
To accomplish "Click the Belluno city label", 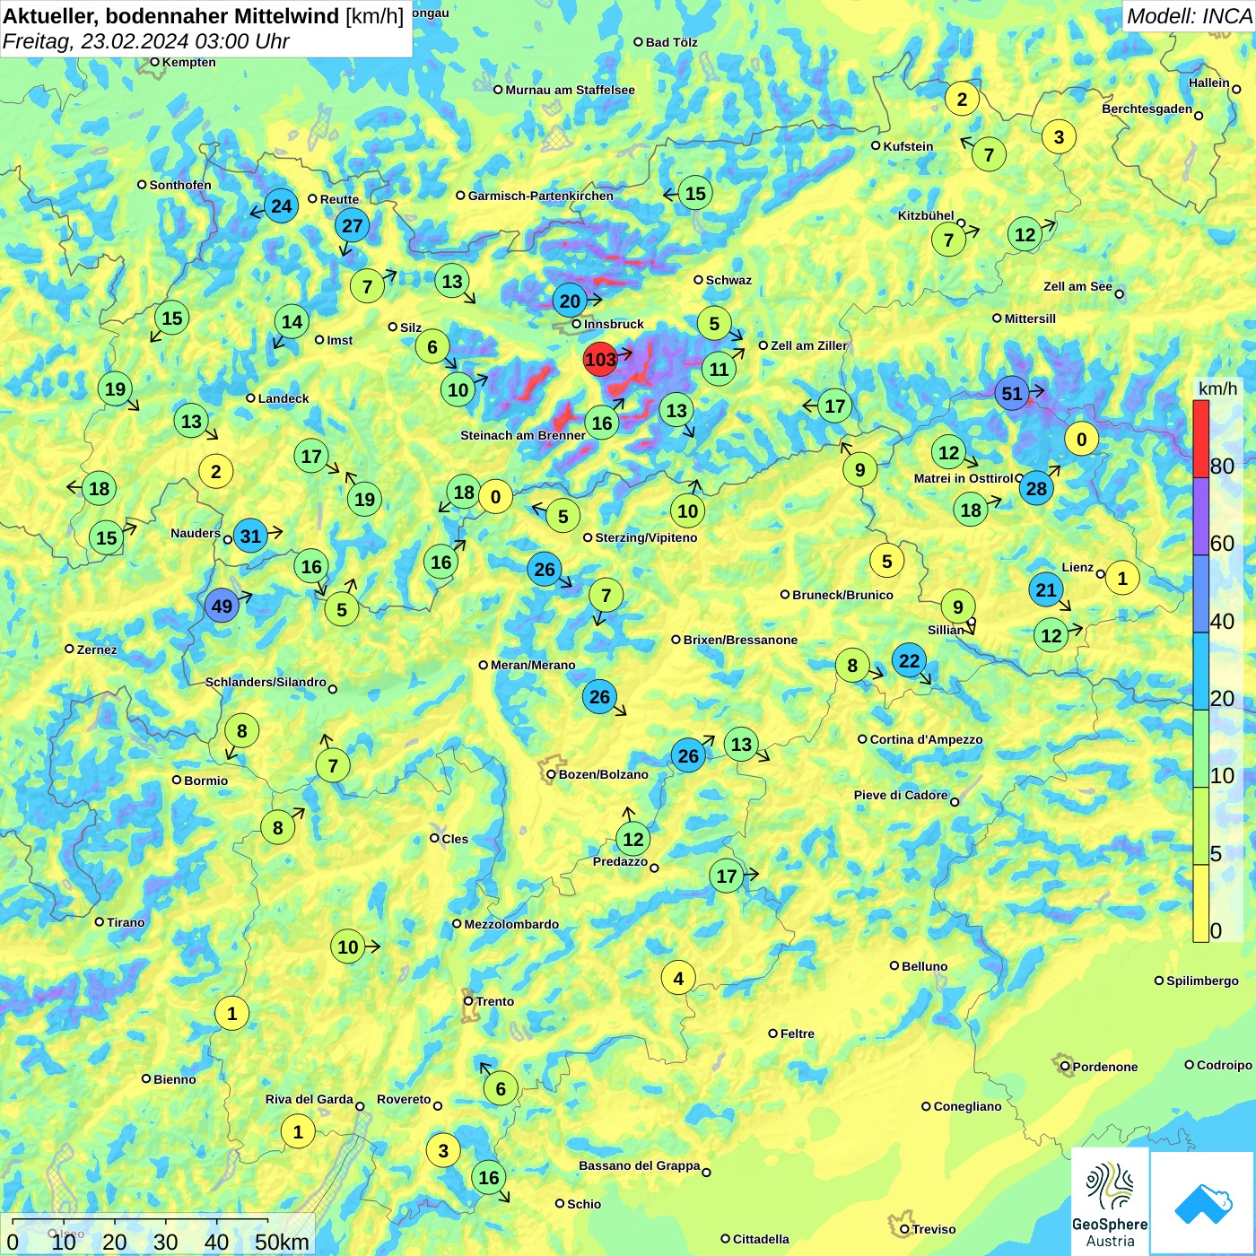I will point(924,966).
